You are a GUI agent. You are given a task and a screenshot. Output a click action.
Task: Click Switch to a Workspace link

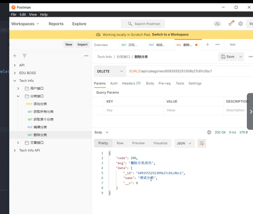170,34
